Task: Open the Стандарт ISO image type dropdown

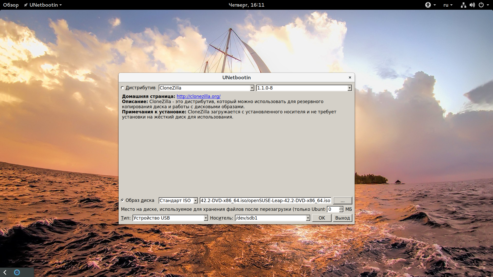Action: 178,201
